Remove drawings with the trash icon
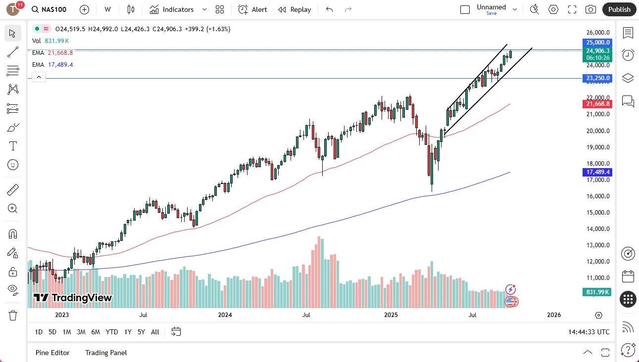The width and height of the screenshot is (639, 362). point(13,315)
